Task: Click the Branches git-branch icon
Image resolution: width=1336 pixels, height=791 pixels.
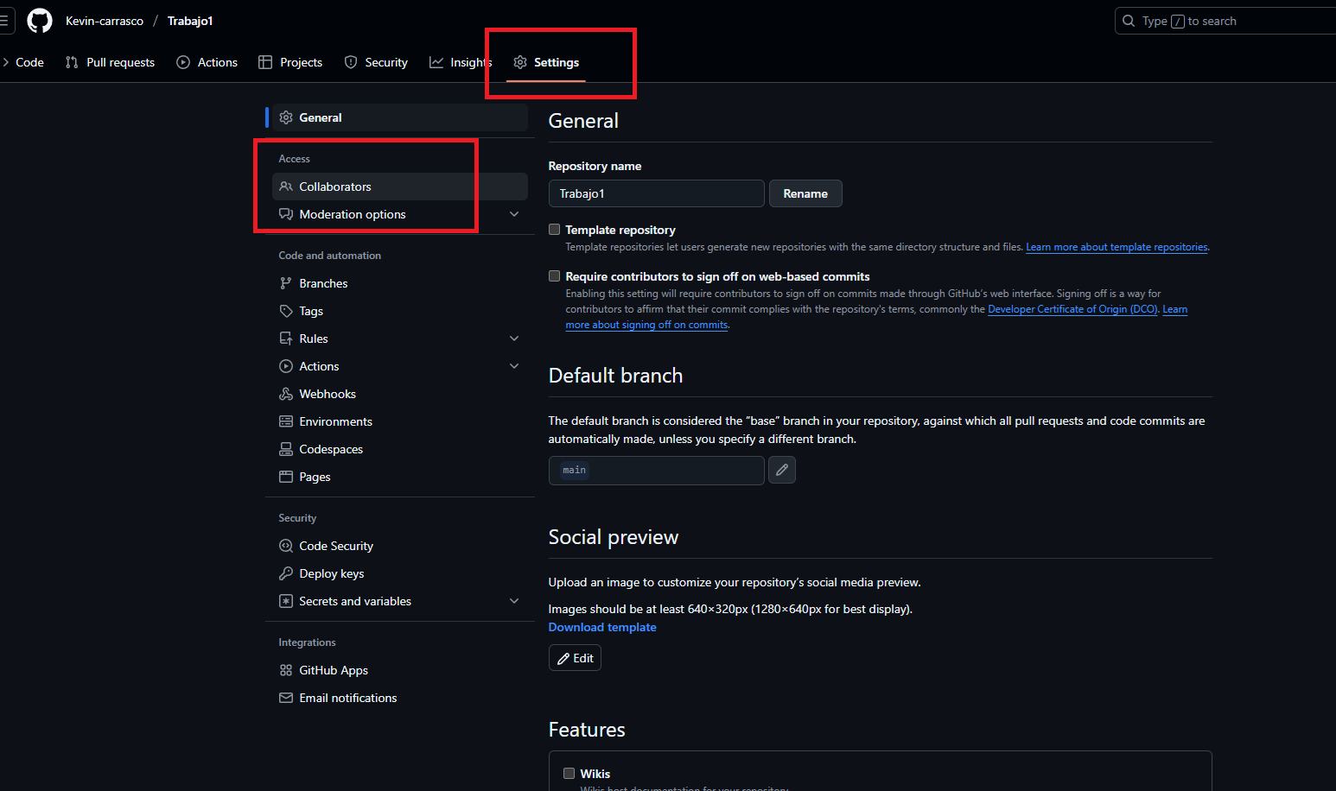Action: (x=286, y=283)
